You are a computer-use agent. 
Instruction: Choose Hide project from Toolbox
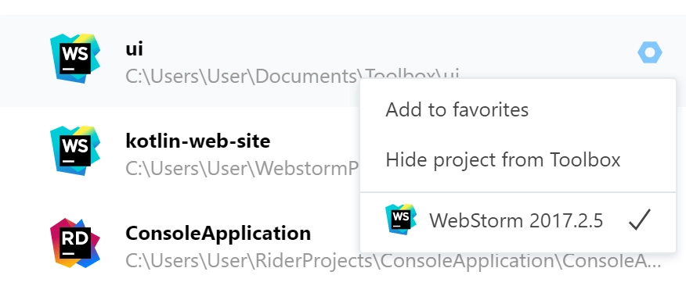503,160
